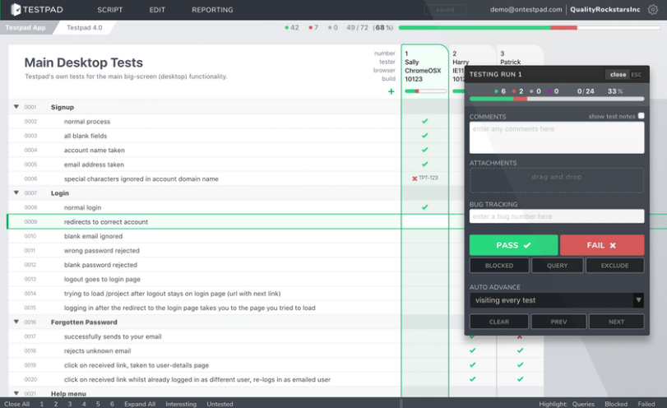Click Harry's checkmark on row 0020
The width and height of the screenshot is (667, 408).
[472, 379]
